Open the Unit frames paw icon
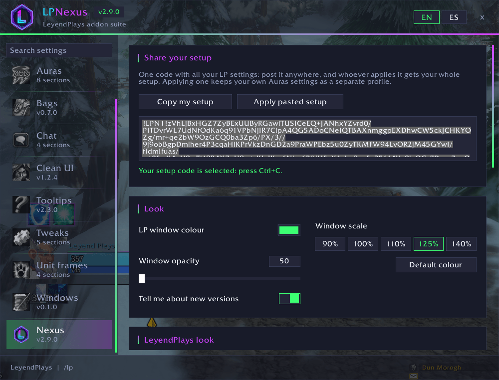The image size is (499, 380). tap(21, 270)
